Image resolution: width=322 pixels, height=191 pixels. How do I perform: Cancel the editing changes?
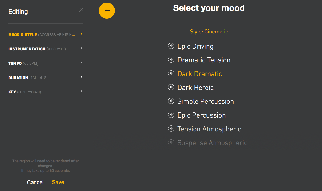[35, 182]
